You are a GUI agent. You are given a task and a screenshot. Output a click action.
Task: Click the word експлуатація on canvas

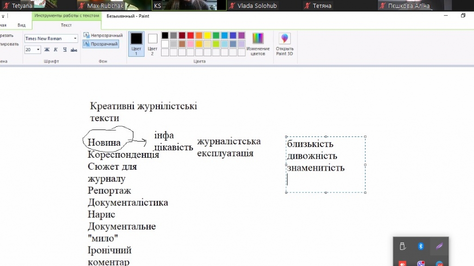click(225, 153)
